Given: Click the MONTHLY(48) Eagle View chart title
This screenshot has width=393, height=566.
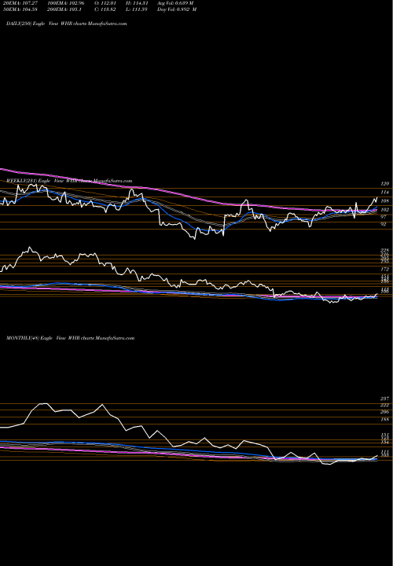Looking at the screenshot, I should tap(71, 338).
